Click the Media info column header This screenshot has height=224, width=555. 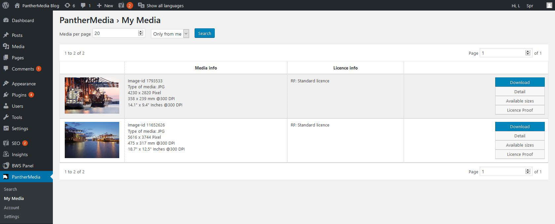coord(206,68)
